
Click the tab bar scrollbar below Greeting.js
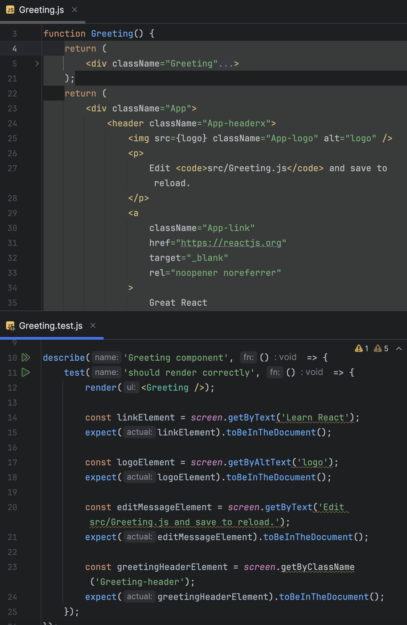pyautogui.click(x=43, y=22)
